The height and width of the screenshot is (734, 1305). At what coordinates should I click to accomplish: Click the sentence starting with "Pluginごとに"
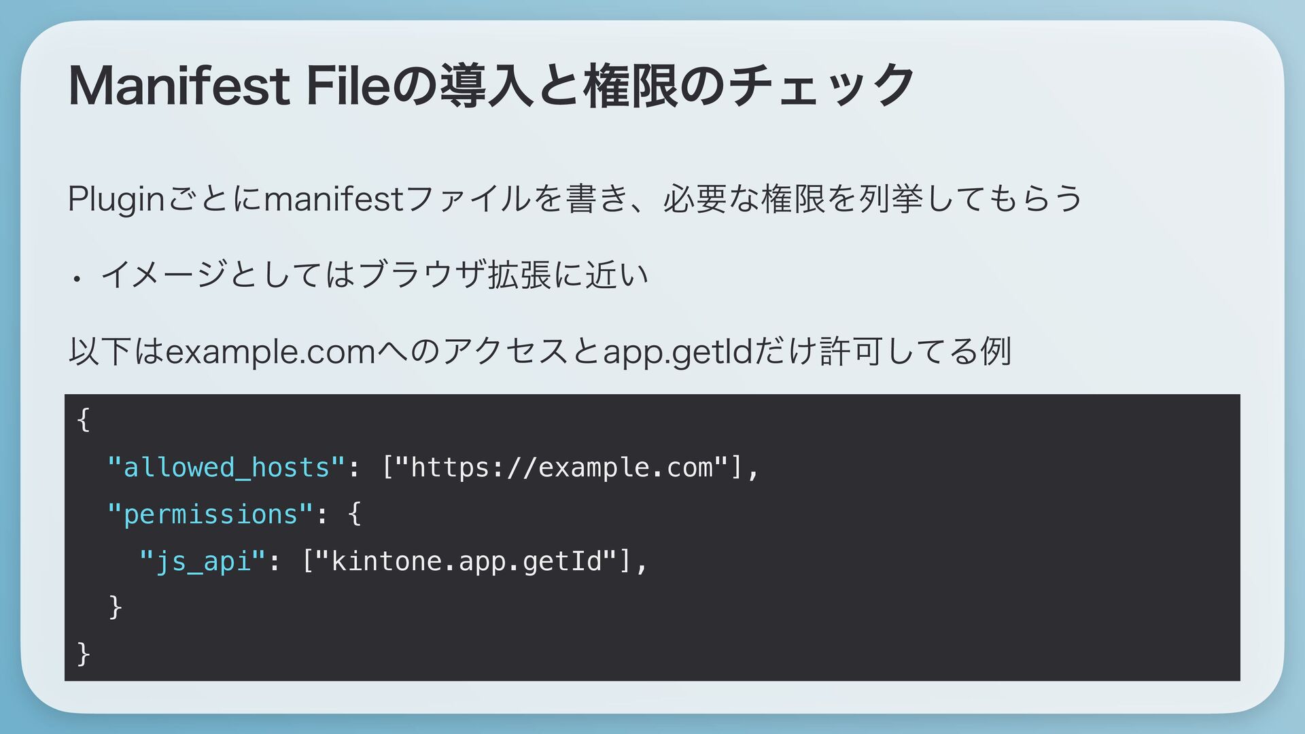tap(574, 199)
